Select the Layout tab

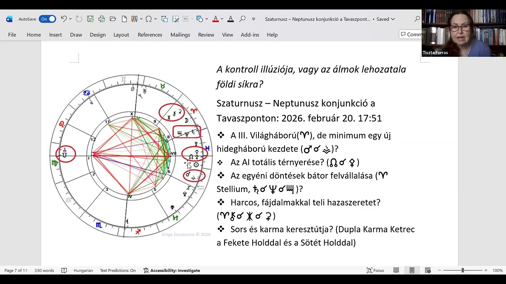121,35
